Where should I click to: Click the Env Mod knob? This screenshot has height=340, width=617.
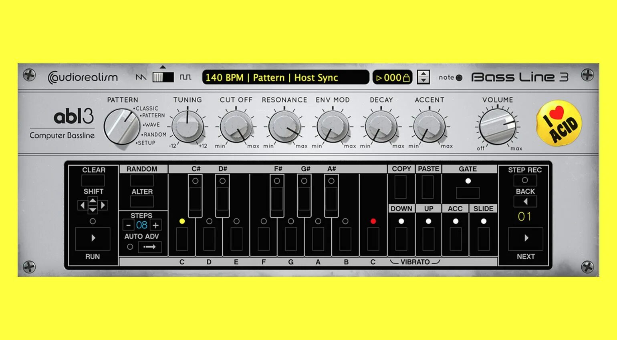333,126
